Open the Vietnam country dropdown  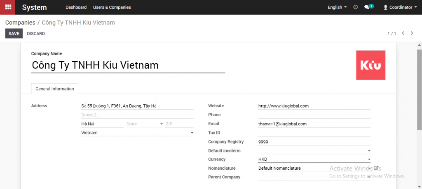coord(137,133)
